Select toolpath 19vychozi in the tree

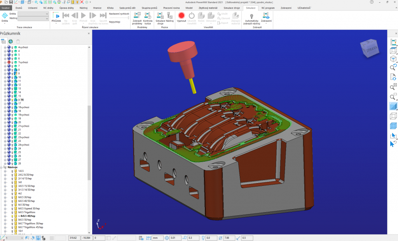tap(24, 115)
